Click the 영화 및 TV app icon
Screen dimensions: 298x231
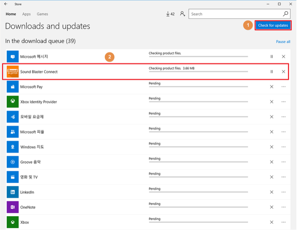12,177
